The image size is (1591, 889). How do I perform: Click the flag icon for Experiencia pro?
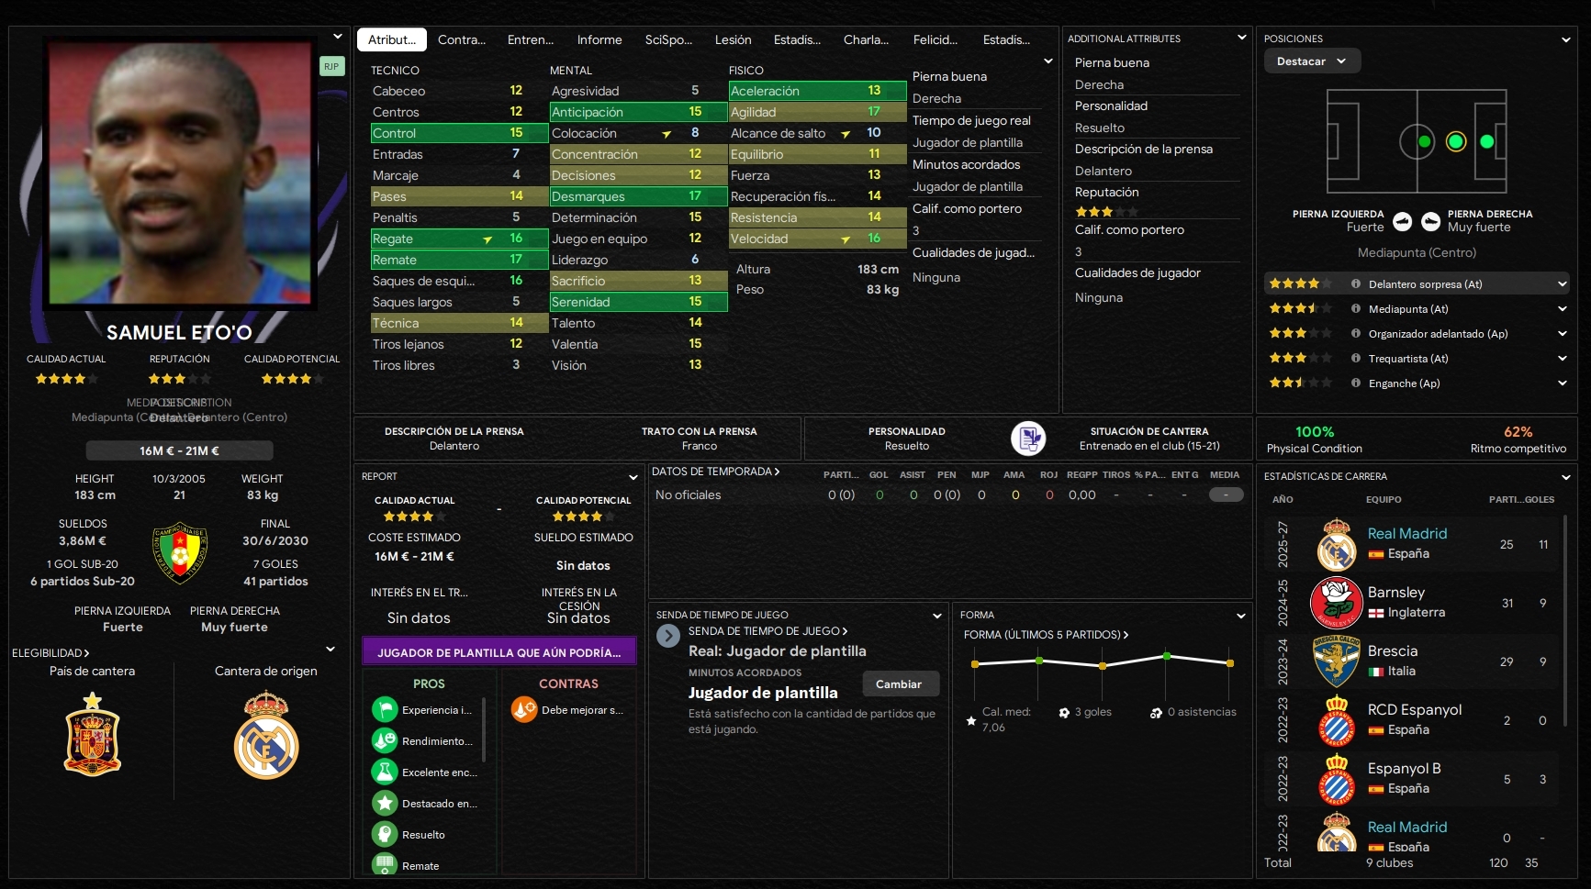pyautogui.click(x=385, y=709)
